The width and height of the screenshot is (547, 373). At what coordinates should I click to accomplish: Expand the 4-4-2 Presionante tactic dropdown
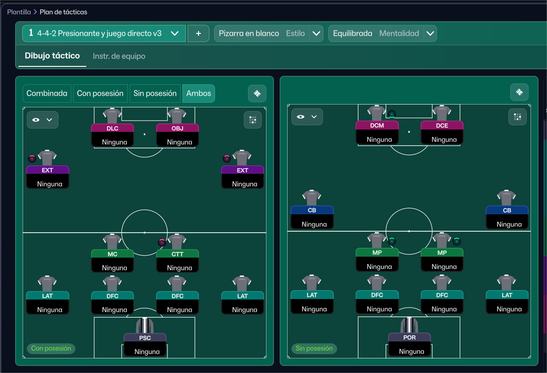pos(174,33)
